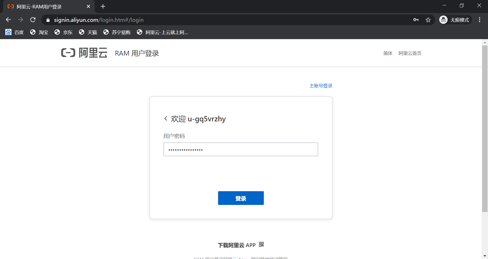Close the 阿里云-RAM用户登录 tab
This screenshot has width=488, height=259.
pos(88,6)
